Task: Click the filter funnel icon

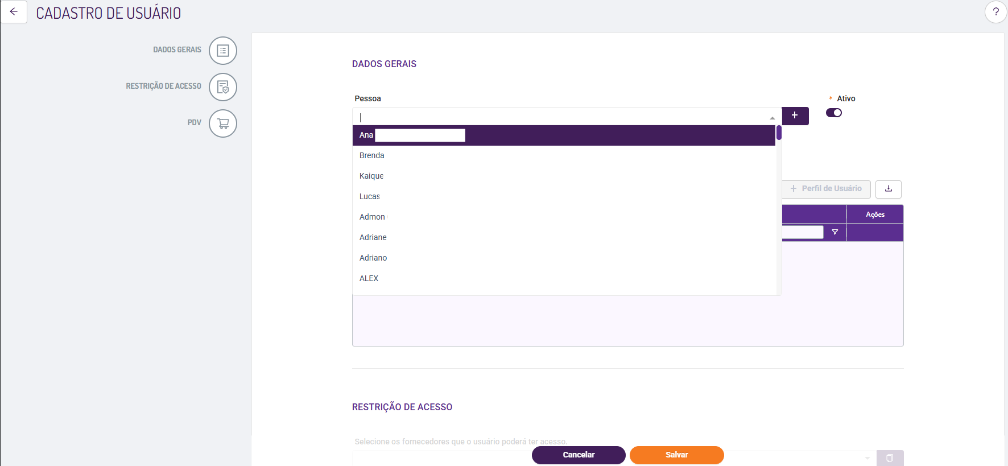Action: (x=835, y=232)
